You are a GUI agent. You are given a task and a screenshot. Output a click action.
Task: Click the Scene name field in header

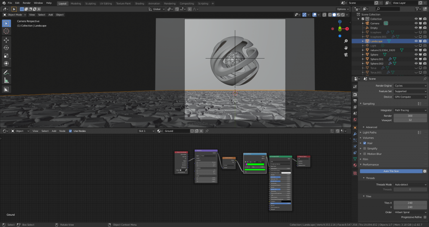pyautogui.click(x=361, y=3)
